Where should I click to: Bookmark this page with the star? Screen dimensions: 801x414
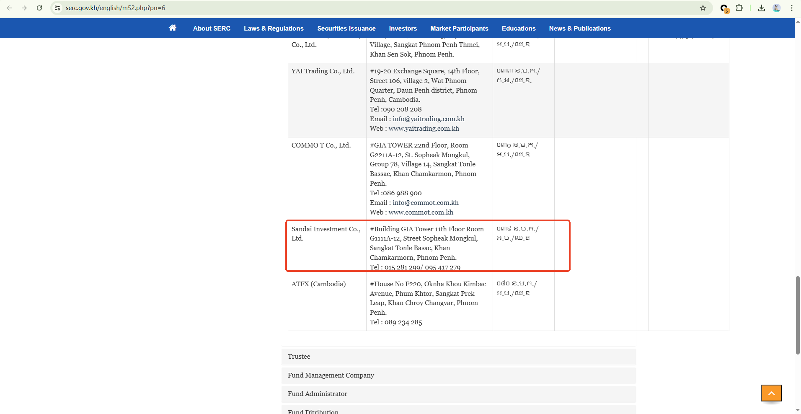click(703, 8)
